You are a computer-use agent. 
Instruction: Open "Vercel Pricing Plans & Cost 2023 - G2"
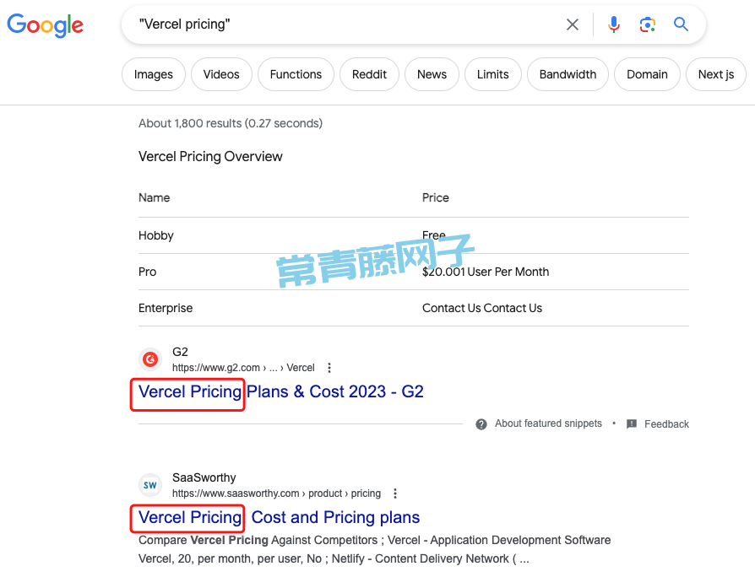click(x=280, y=392)
